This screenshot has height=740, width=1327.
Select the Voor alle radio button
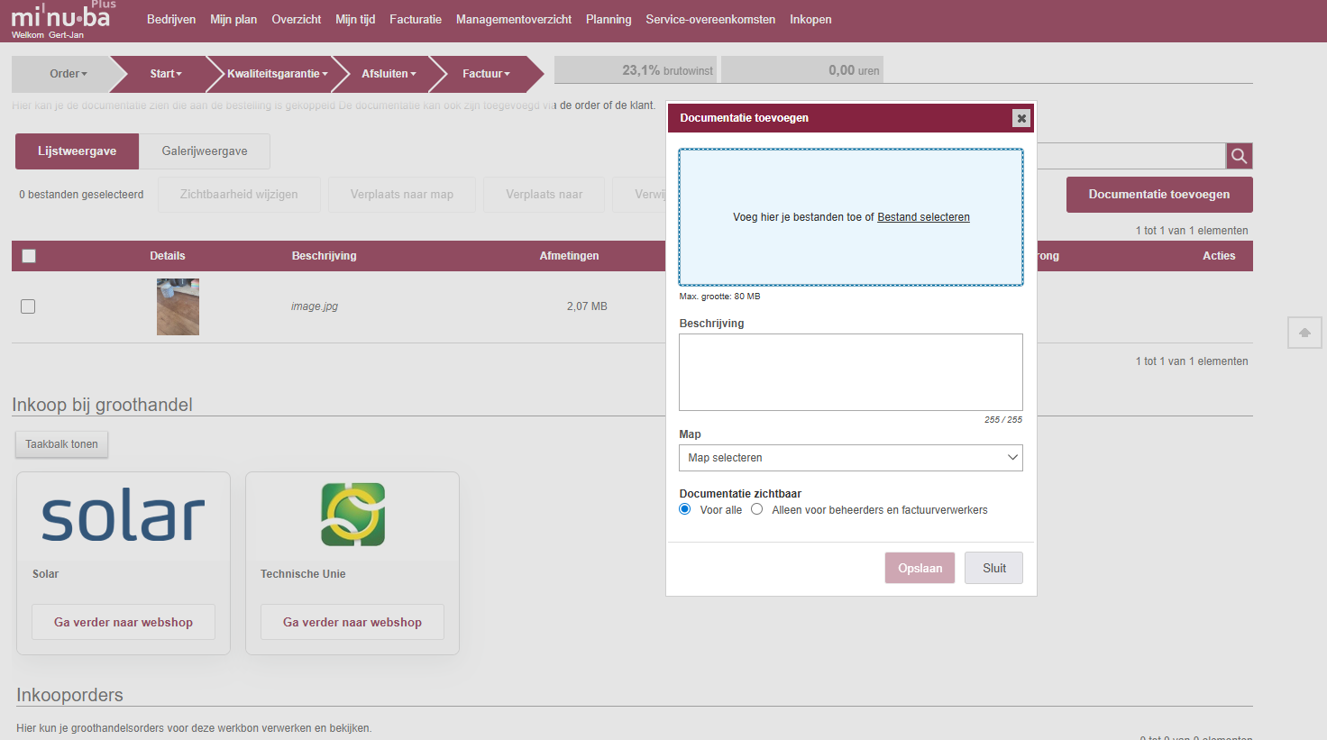point(685,509)
